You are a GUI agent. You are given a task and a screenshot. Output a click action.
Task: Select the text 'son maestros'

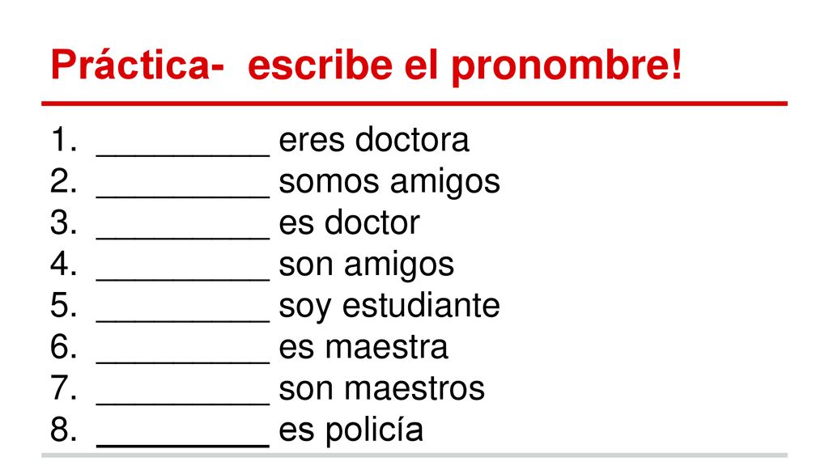click(382, 388)
